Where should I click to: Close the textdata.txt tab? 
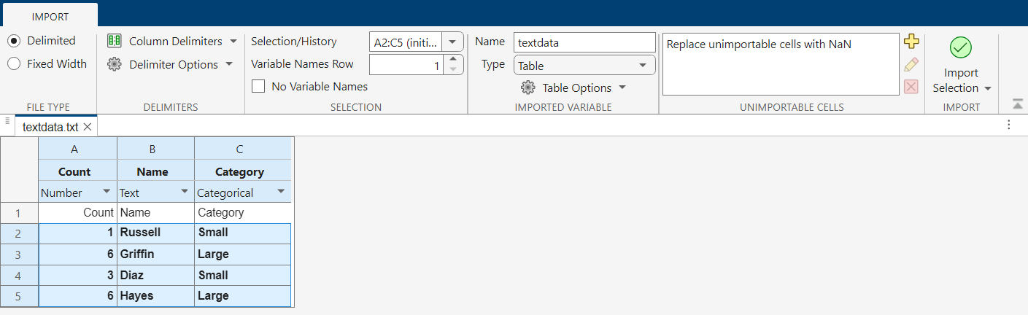[87, 127]
